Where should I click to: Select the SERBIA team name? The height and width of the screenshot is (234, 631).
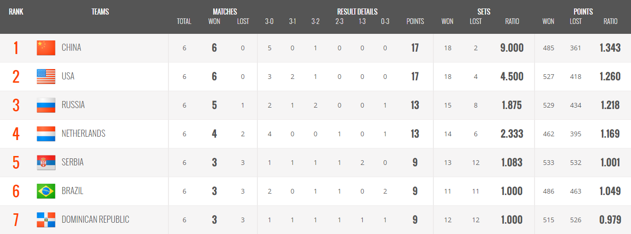73,163
